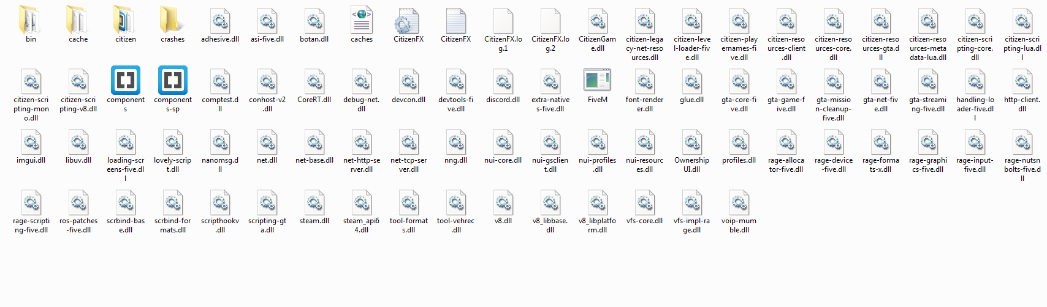Select the components-sp bracket icon file
This screenshot has height=307, width=1047.
[172, 80]
